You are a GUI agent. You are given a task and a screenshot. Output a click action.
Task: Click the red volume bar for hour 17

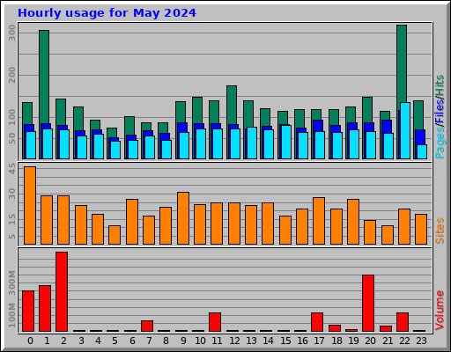(317, 322)
